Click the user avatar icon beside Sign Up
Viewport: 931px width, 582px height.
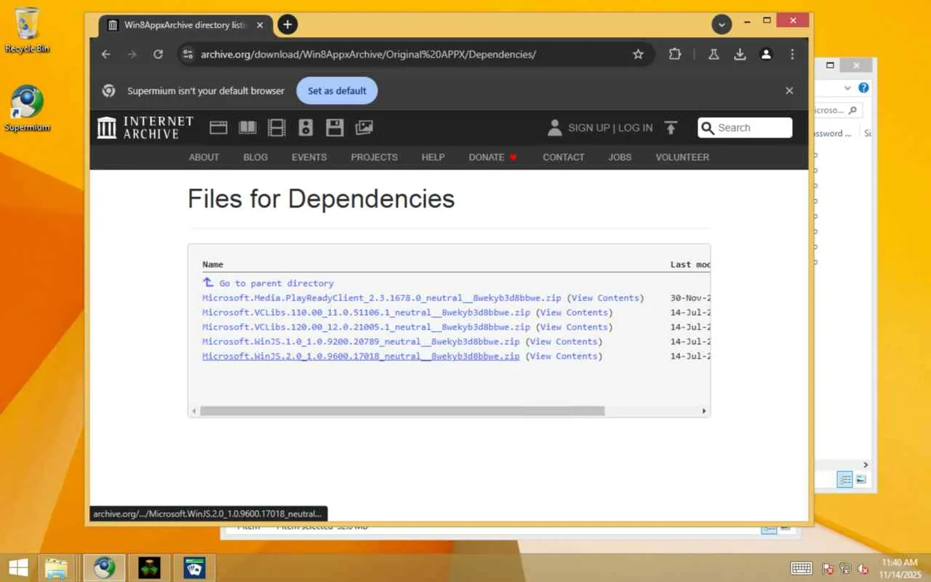555,128
